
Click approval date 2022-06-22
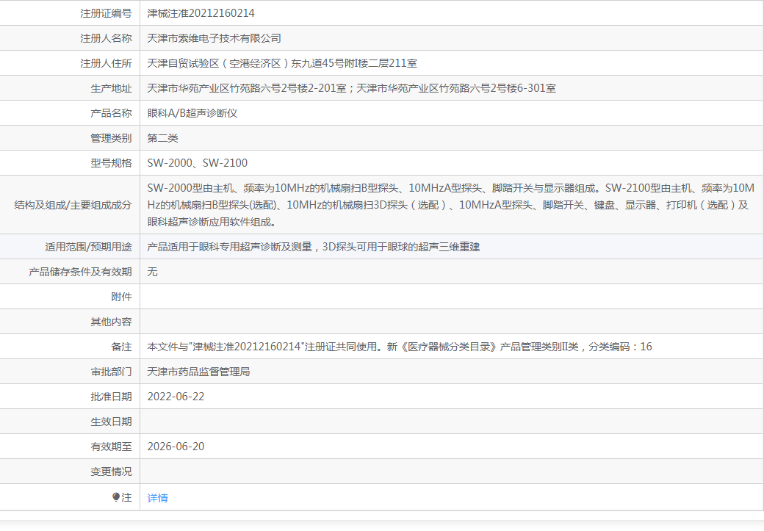176,397
